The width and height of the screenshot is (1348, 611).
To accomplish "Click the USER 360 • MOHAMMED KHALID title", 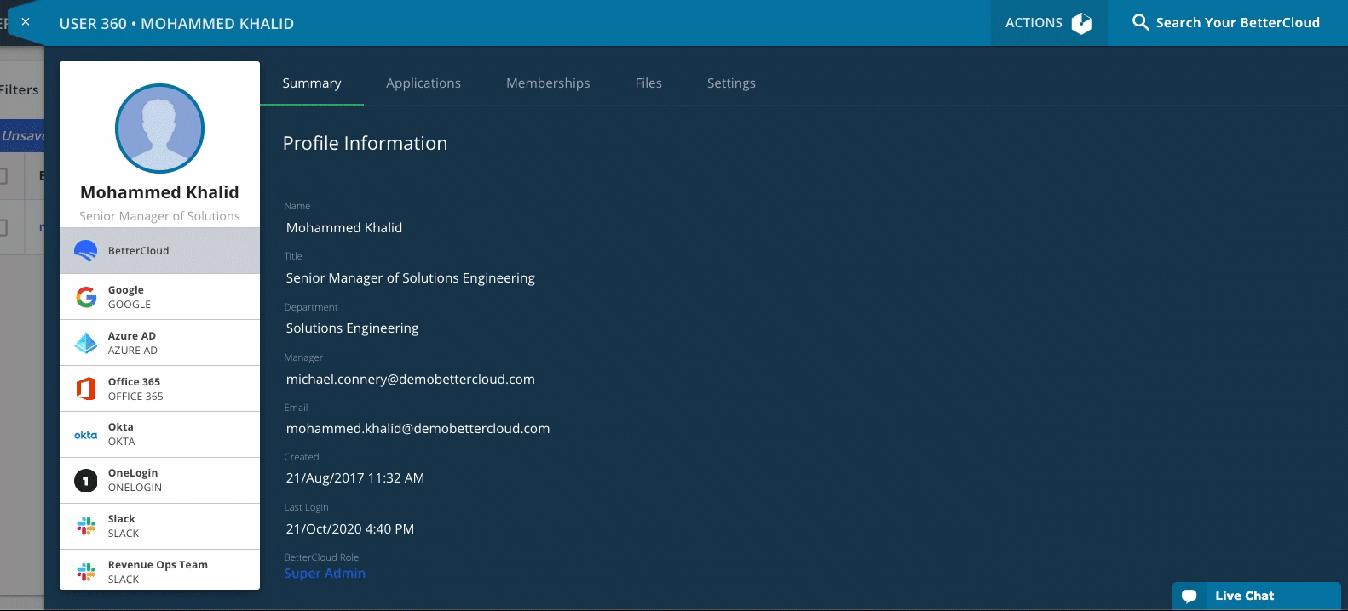I will [176, 24].
